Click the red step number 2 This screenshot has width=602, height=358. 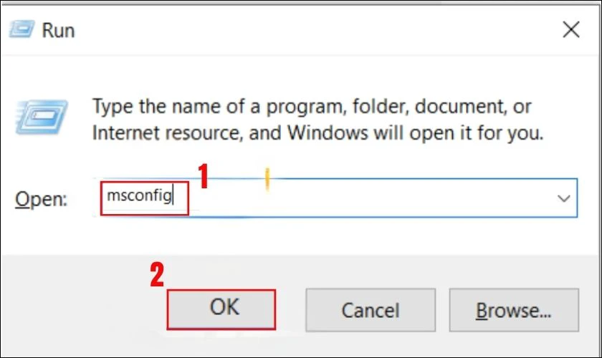[157, 274]
